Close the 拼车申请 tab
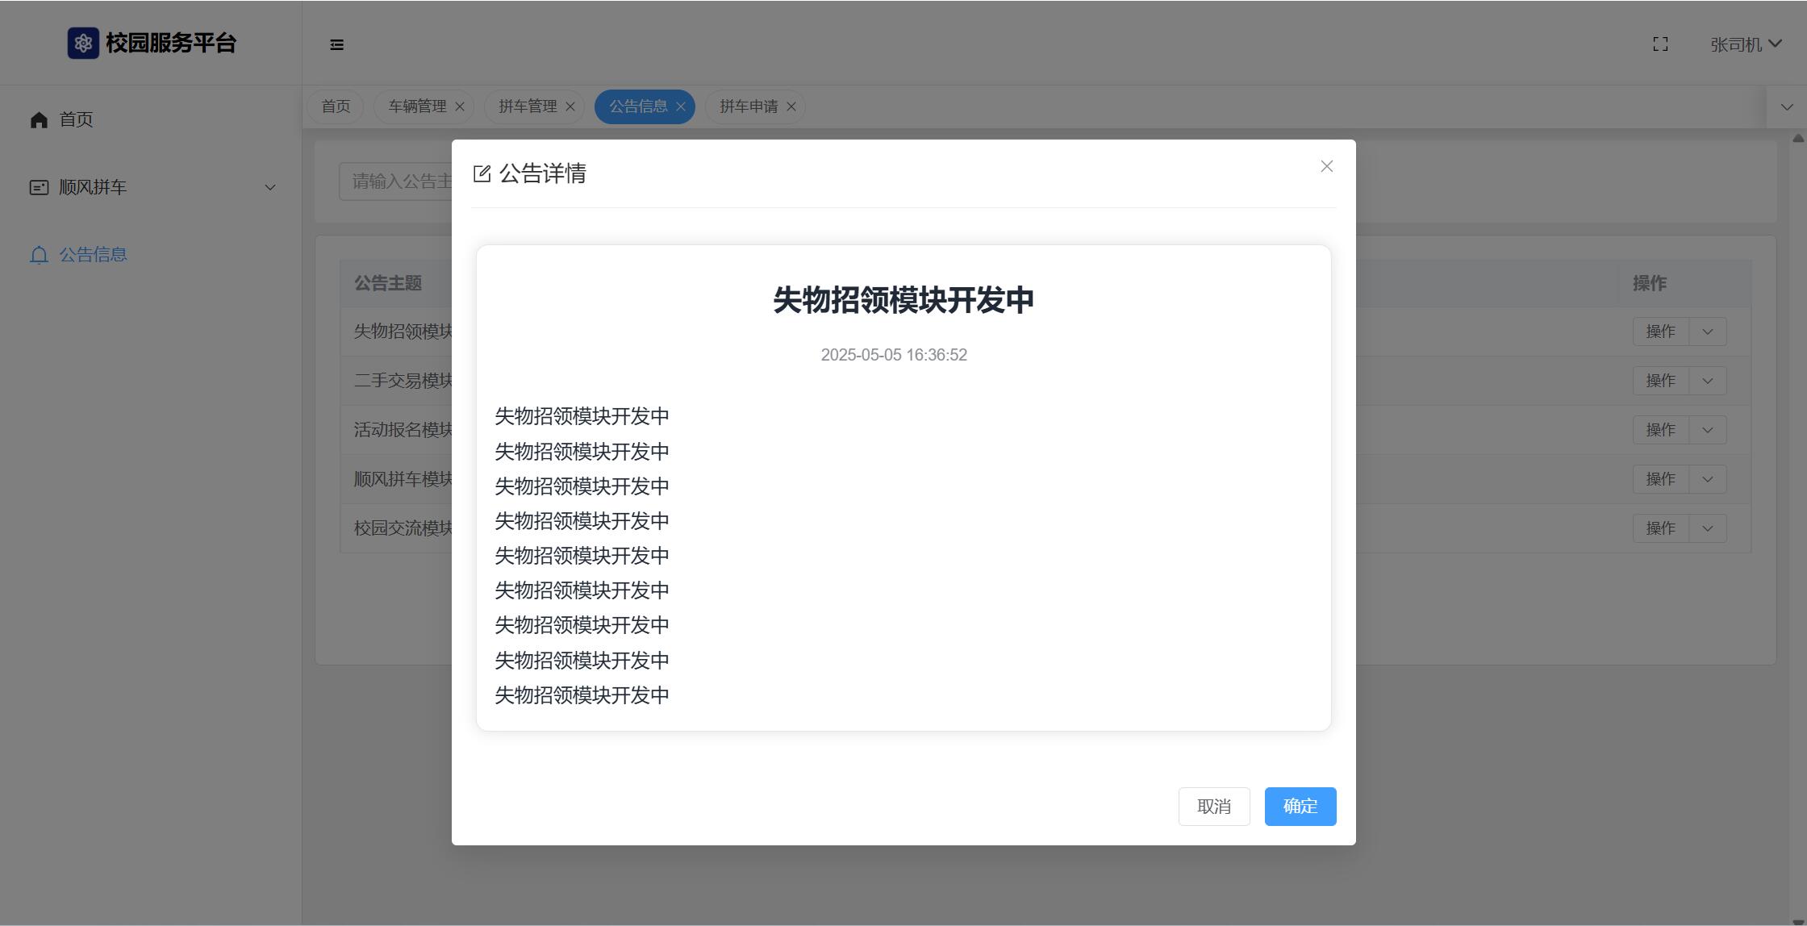The height and width of the screenshot is (926, 1807). click(x=791, y=106)
